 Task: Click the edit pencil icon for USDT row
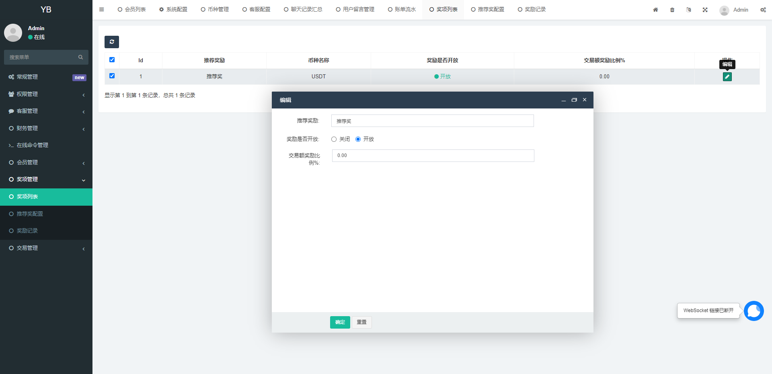[727, 76]
